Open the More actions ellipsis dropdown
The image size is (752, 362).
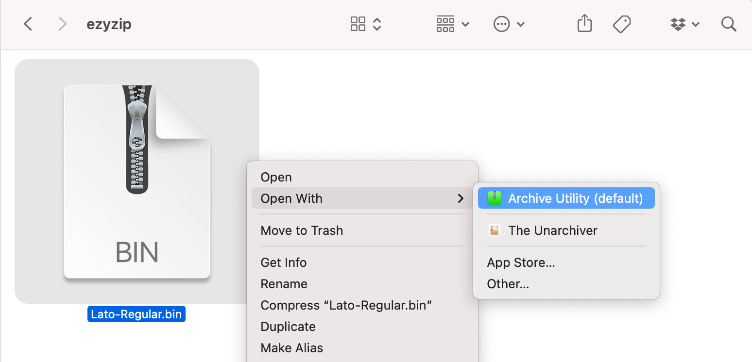tap(502, 23)
